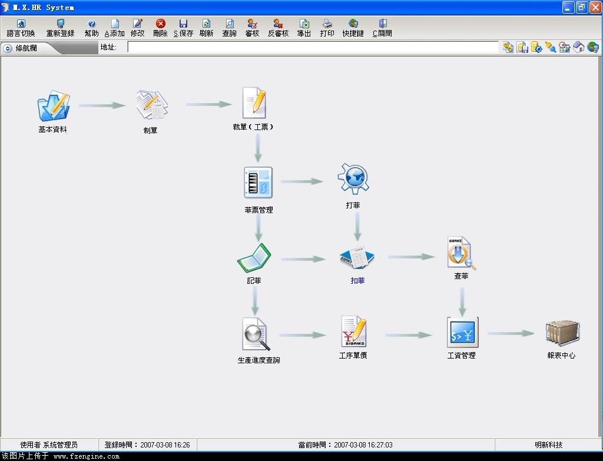Click 審核 audit toolbar button
Viewport: 603px width, 461px height.
[x=252, y=28]
